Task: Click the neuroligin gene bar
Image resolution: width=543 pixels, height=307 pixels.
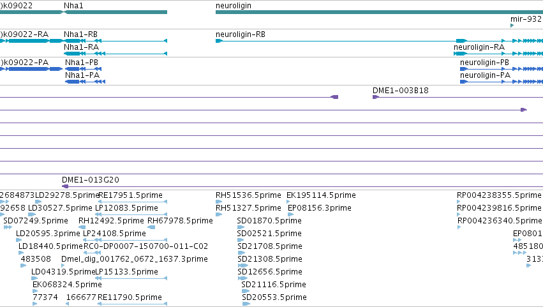Action: pos(379,12)
